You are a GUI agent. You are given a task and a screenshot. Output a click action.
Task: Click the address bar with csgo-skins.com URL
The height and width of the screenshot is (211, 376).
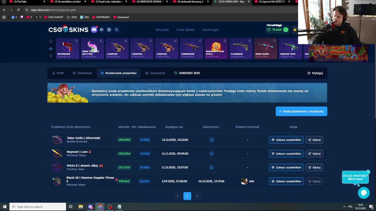point(159,10)
